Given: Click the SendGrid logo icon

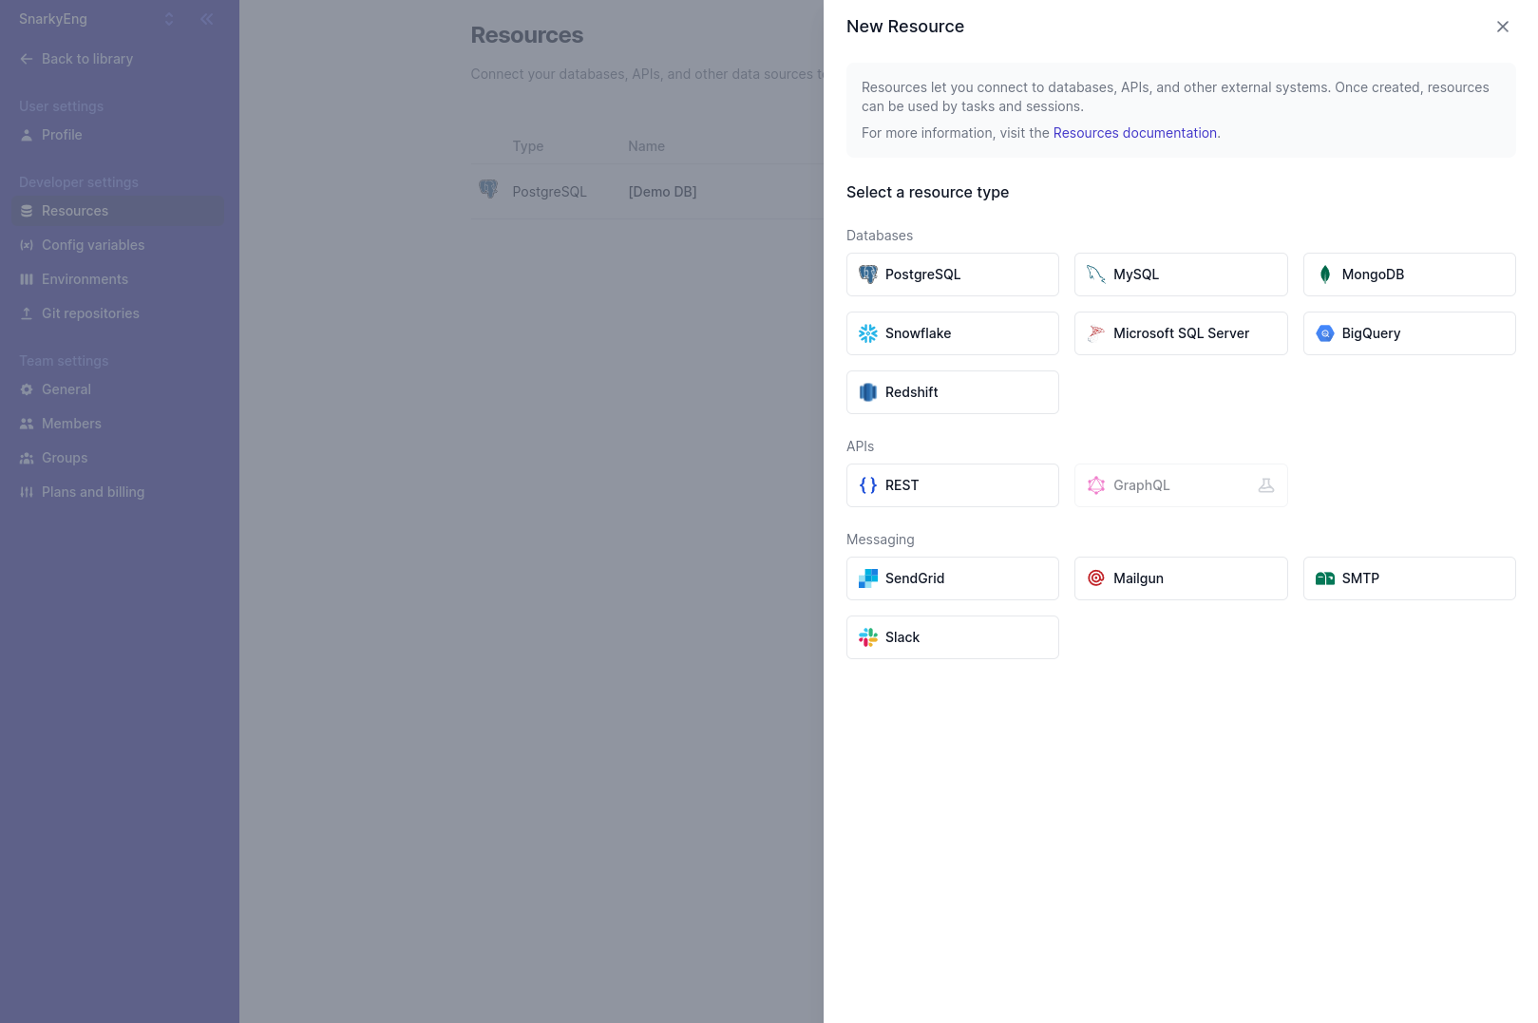Looking at the screenshot, I should [x=868, y=578].
